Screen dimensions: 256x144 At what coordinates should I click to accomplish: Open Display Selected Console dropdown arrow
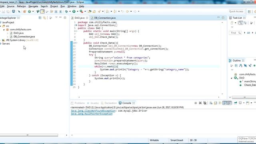click(x=244, y=103)
